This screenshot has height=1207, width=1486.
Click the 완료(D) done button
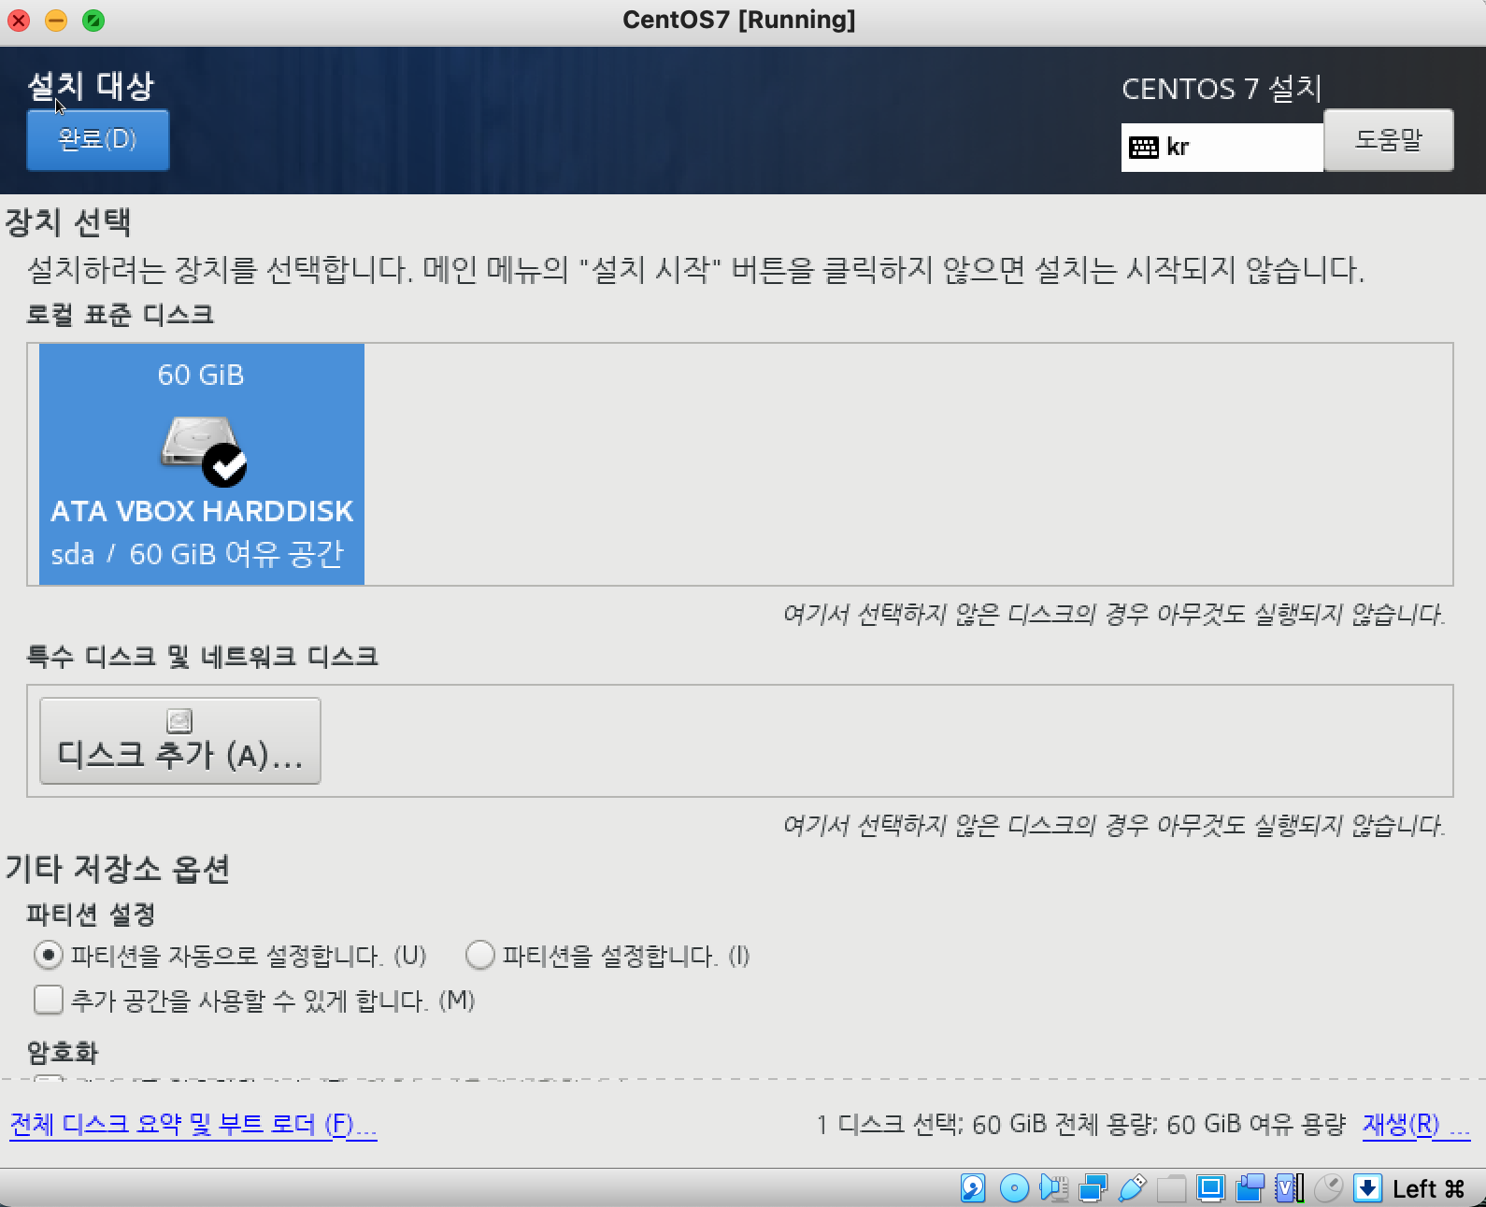coord(97,140)
